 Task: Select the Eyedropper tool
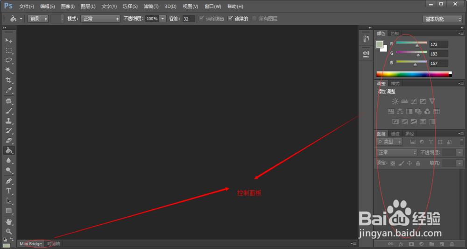point(8,90)
